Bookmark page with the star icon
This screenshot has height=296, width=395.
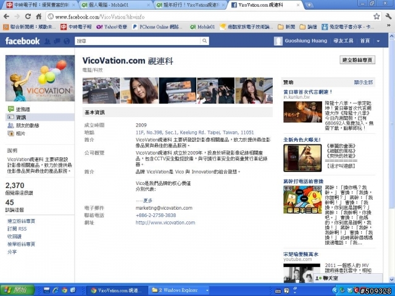[x=376, y=17]
